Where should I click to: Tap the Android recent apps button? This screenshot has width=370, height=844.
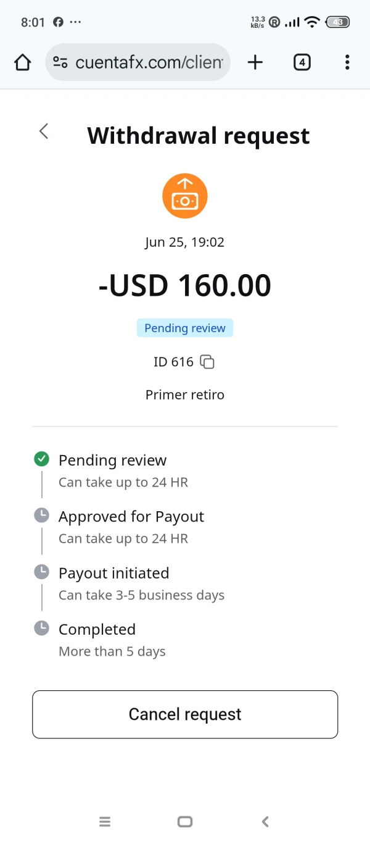click(x=105, y=821)
